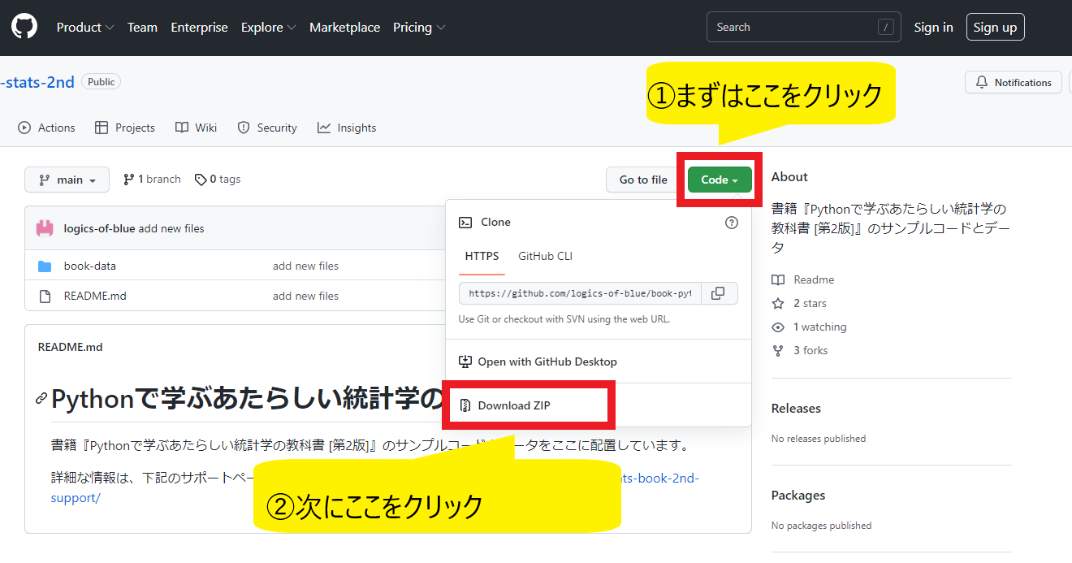1072x563 pixels.
Task: Open the Marketplace link
Action: [344, 27]
